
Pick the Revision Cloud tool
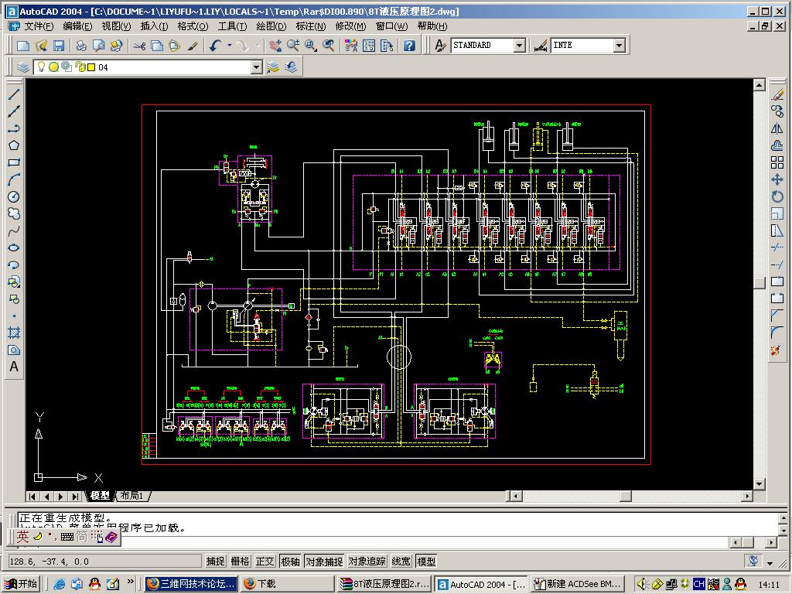(x=14, y=213)
